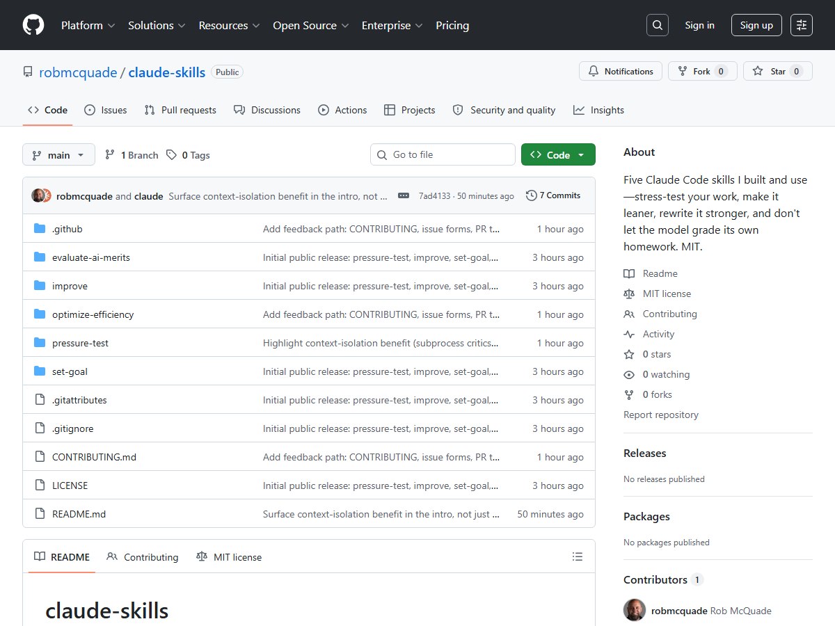The height and width of the screenshot is (626, 835).
Task: View the 7 Commits history icon link
Action: tap(553, 195)
